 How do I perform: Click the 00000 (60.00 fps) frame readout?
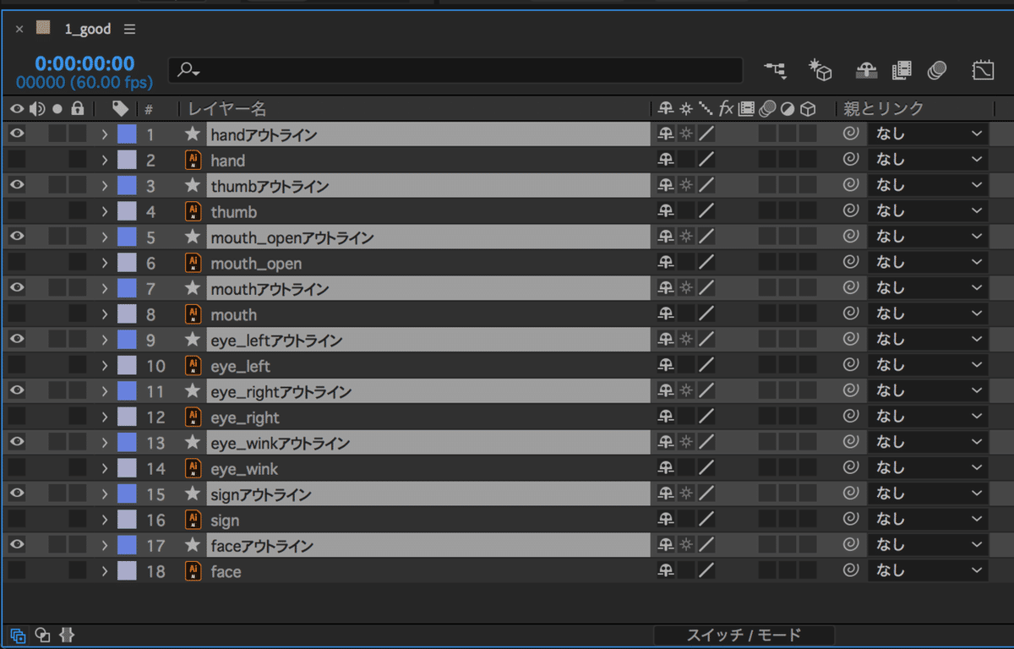(x=84, y=83)
